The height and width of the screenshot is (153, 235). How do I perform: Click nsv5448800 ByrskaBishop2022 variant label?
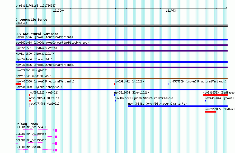tap(39, 87)
